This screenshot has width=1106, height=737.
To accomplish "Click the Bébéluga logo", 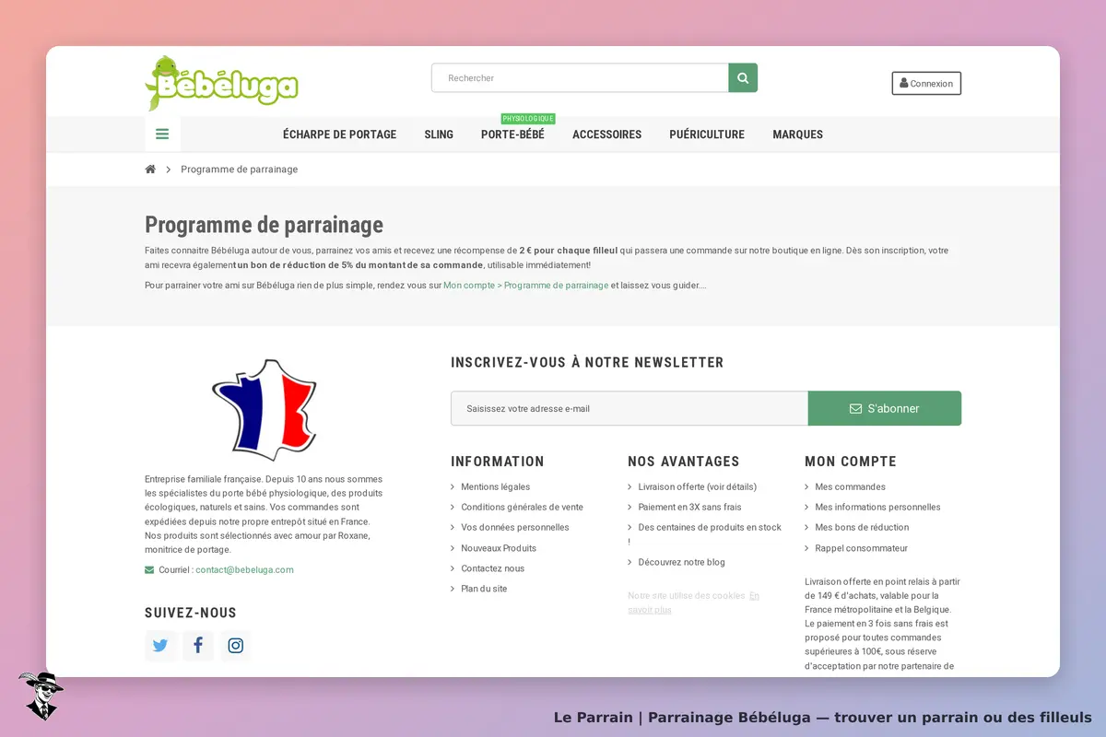I will (221, 83).
